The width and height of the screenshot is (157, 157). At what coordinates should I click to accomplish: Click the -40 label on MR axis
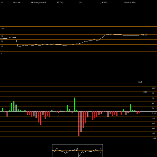(153, 123)
